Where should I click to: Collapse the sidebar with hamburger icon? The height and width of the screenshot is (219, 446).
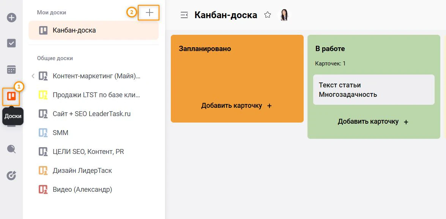pos(184,15)
